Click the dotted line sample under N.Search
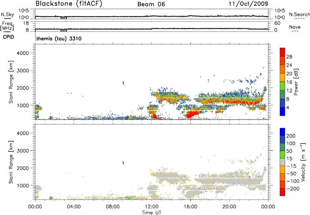This screenshot has height=215, width=310. click(300, 19)
